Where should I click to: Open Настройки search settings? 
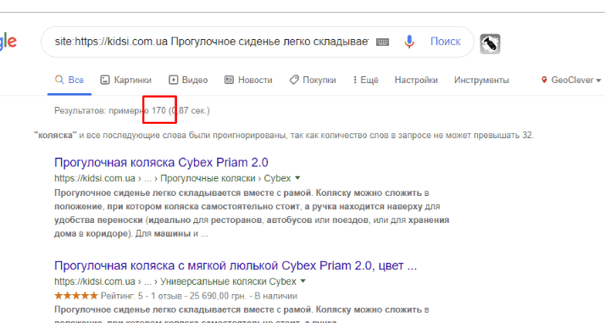click(x=416, y=80)
